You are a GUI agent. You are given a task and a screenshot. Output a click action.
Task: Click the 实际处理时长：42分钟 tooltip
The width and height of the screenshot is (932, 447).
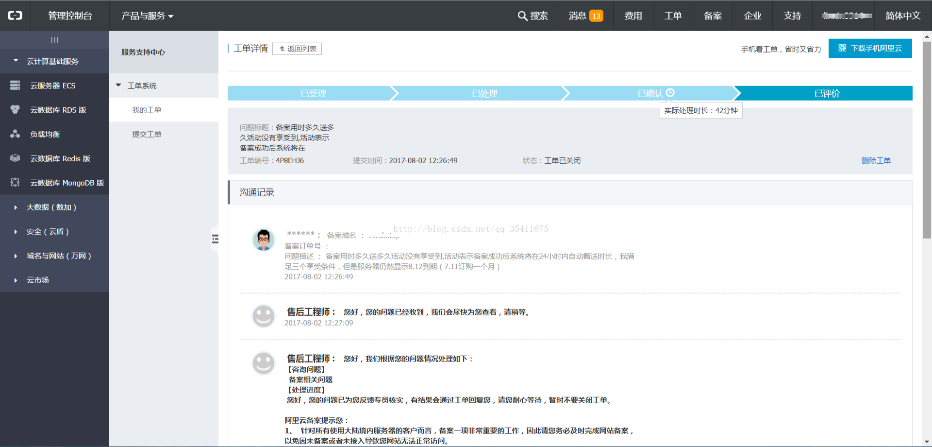pos(701,110)
